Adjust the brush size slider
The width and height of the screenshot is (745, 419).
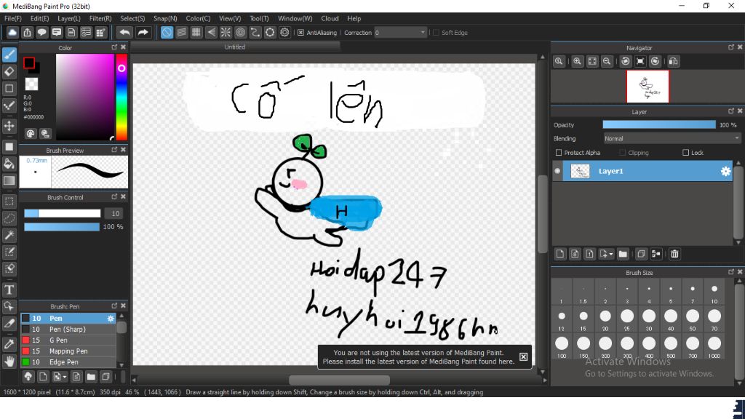point(63,213)
